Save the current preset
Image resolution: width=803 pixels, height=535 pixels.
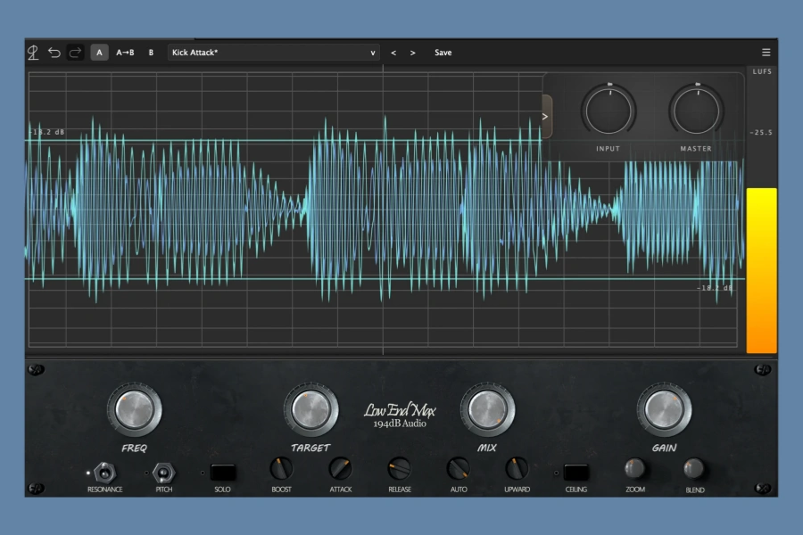tap(443, 53)
